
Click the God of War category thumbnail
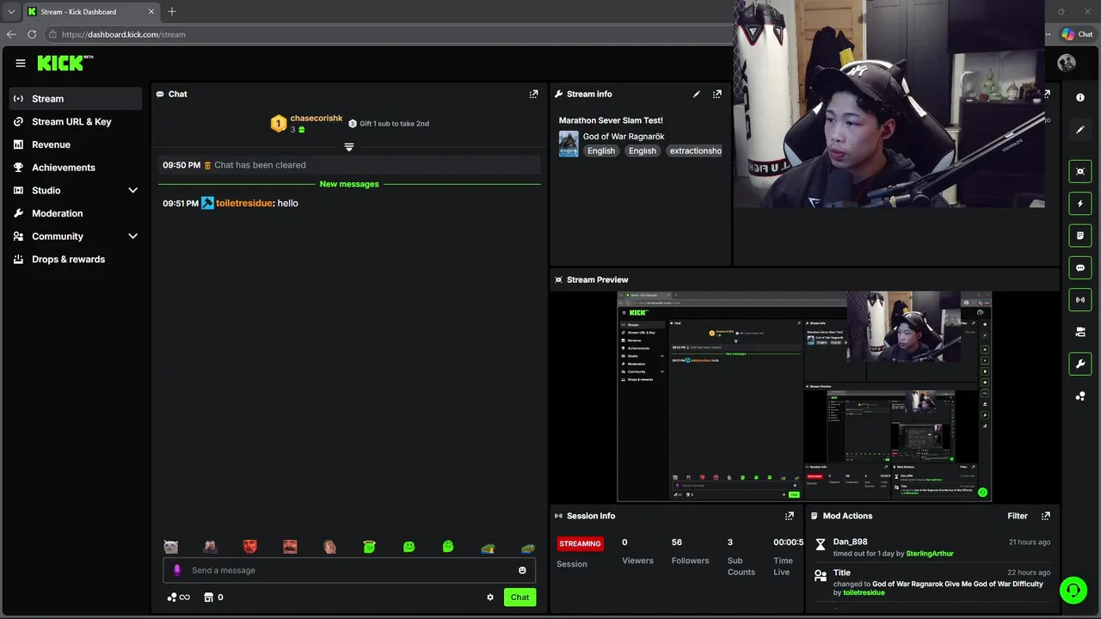[x=569, y=144]
